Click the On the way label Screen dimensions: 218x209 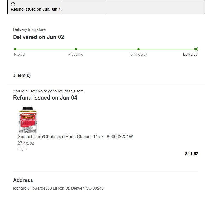[138, 55]
